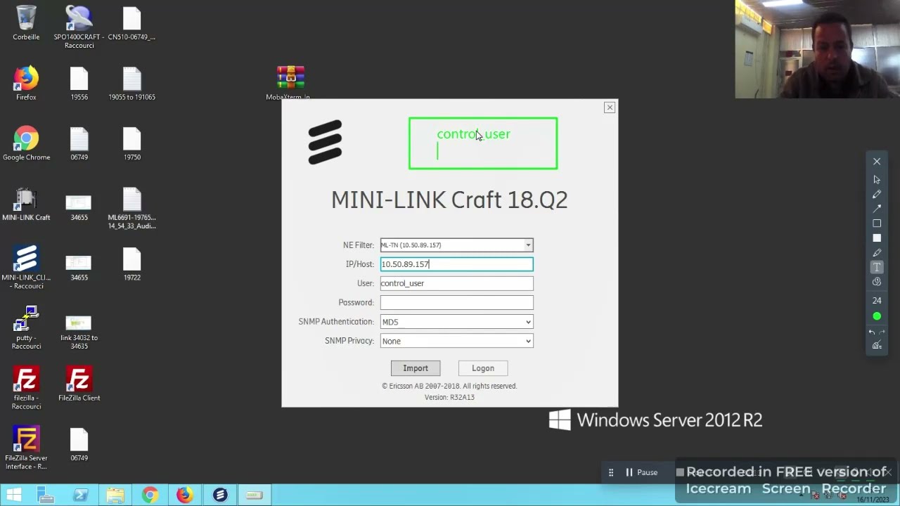Stop the screen recording
This screenshot has width=900, height=506.
tap(680, 472)
